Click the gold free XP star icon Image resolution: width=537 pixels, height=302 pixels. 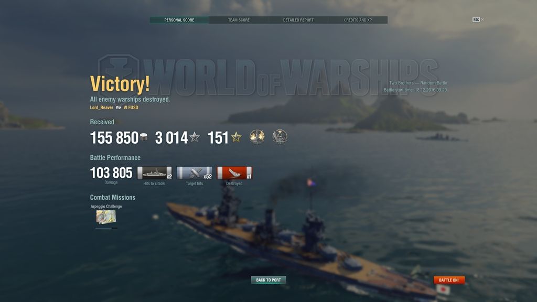pos(237,137)
